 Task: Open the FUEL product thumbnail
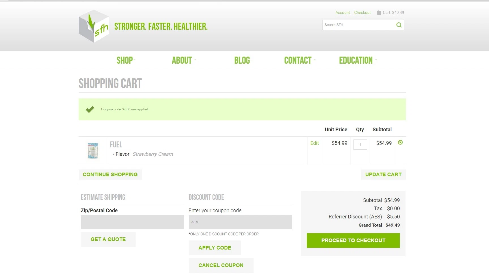pos(93,151)
